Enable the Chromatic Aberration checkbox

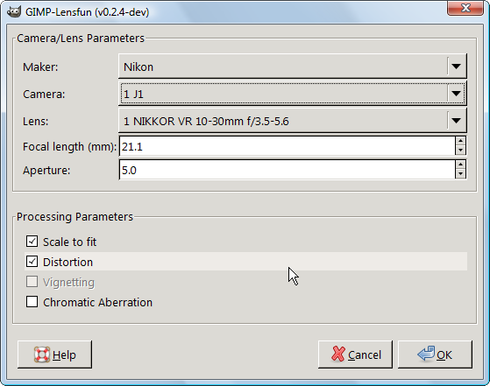(32, 302)
